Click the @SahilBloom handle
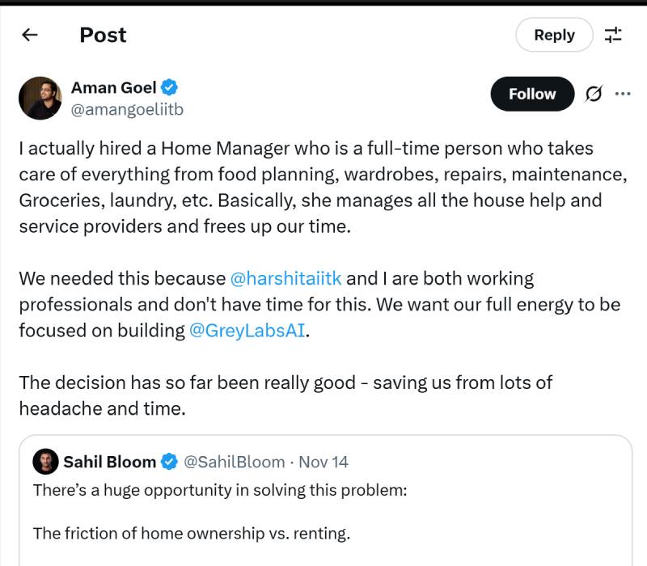 [235, 462]
